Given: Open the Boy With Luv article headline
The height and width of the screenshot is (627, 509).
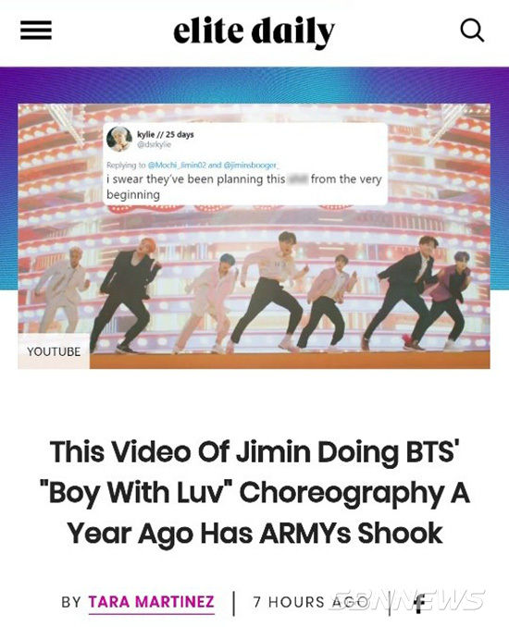Looking at the screenshot, I should (254, 493).
